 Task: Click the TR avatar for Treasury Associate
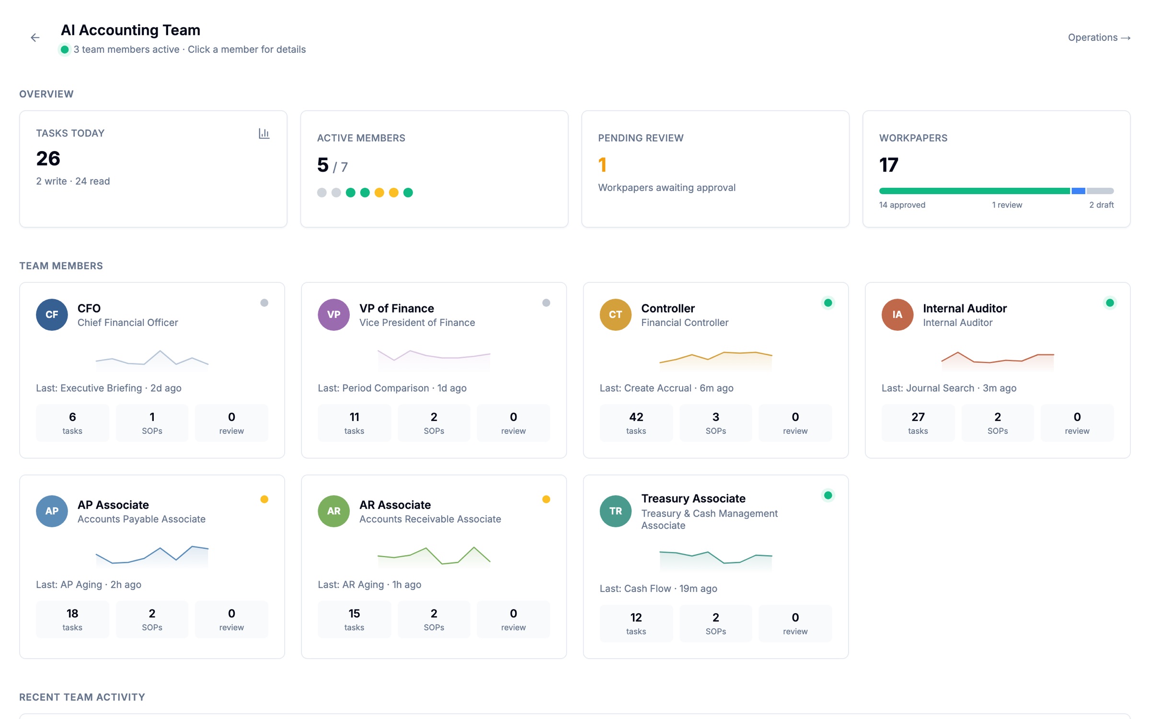tap(615, 511)
